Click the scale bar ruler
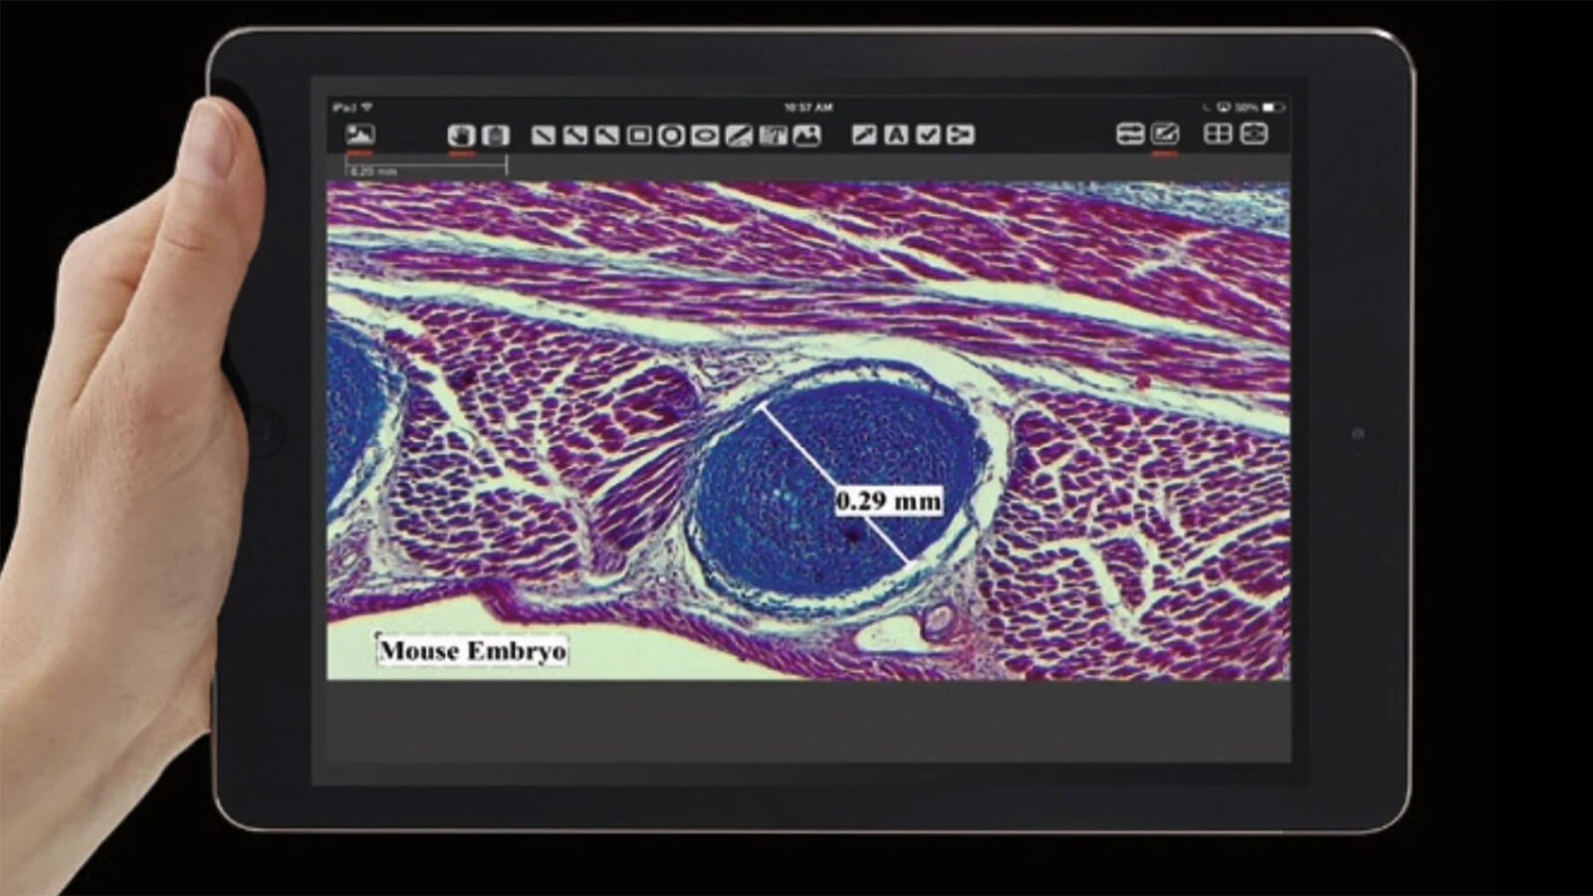This screenshot has width=1593, height=896. coord(426,164)
